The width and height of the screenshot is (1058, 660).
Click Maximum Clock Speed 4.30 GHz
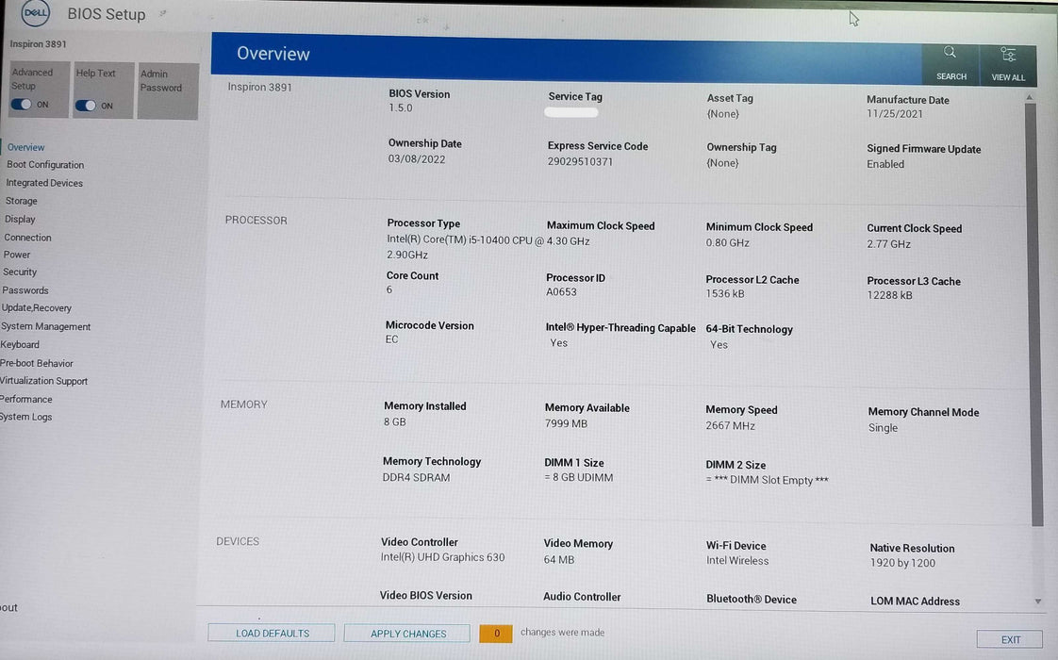(569, 241)
